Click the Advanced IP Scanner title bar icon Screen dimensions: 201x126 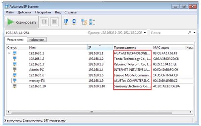click(7, 6)
